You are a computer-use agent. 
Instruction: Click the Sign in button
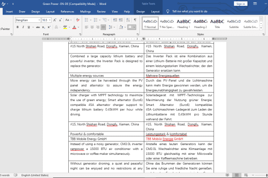point(241,4)
